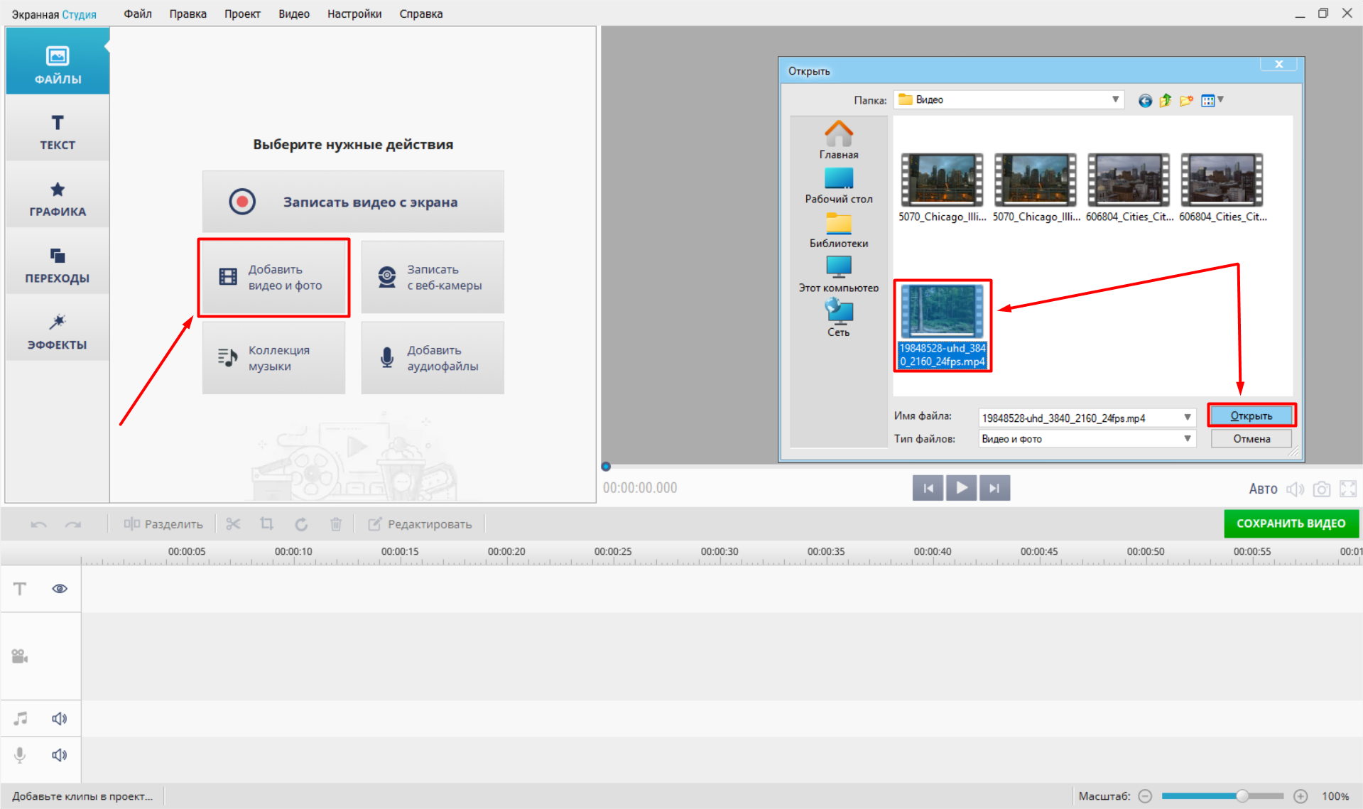Mute the microphone track speaker
Screen dimensions: 1363x809
[60, 755]
